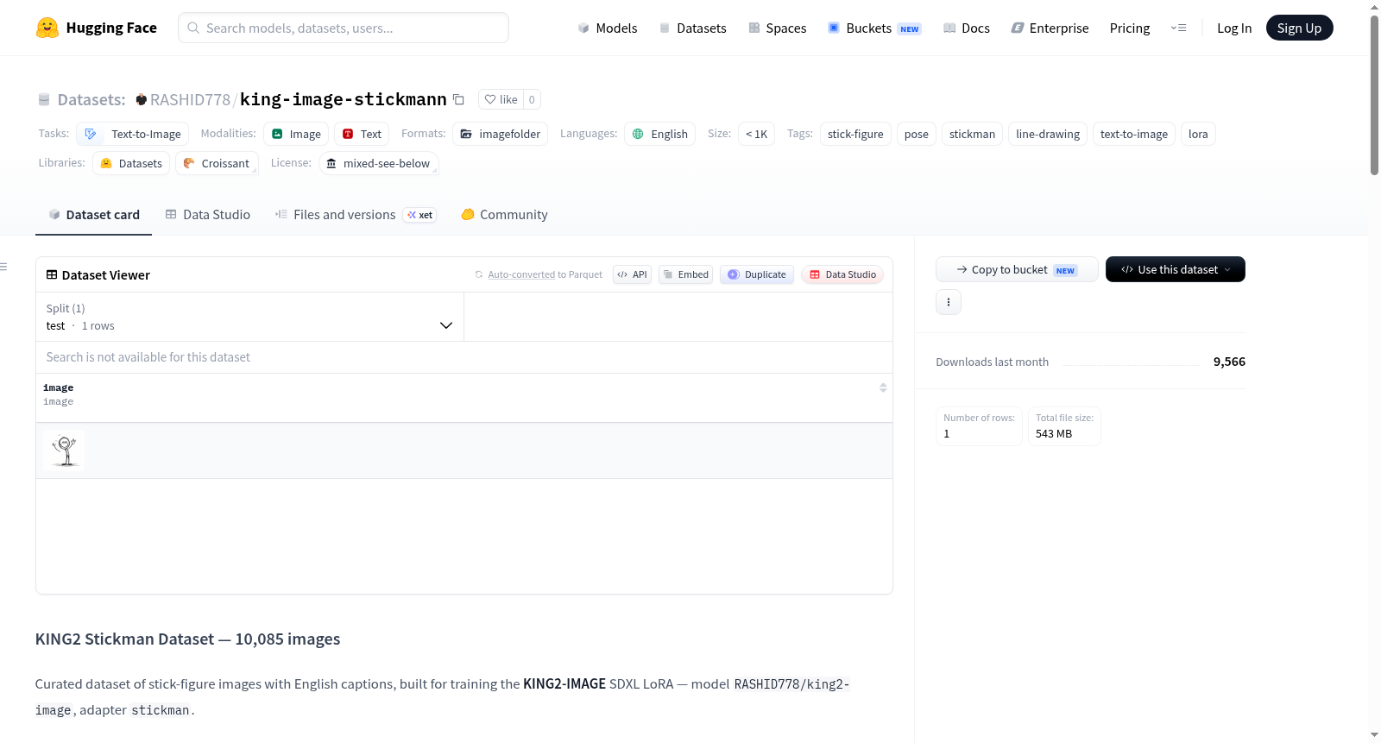Click the like count 0
The width and height of the screenshot is (1381, 743).
click(x=532, y=99)
